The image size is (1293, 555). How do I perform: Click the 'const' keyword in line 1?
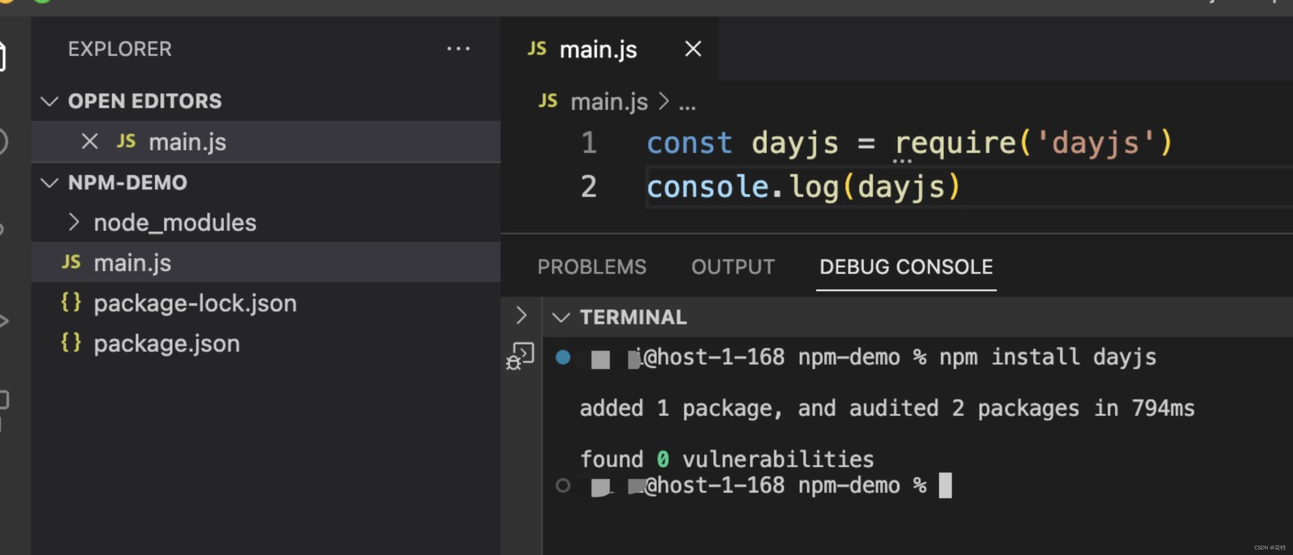point(689,143)
